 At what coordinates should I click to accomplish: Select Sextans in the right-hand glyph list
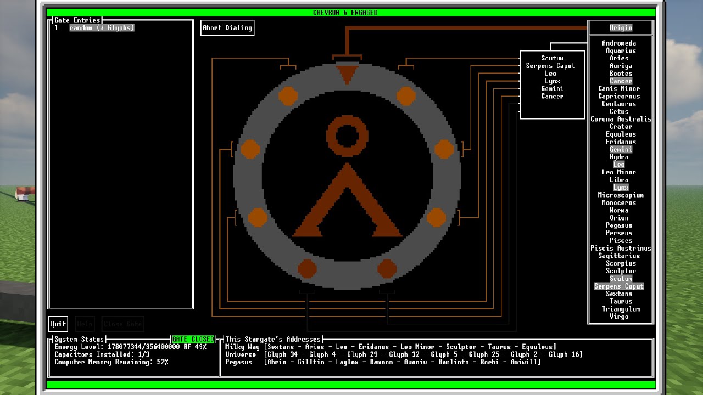[x=619, y=294]
